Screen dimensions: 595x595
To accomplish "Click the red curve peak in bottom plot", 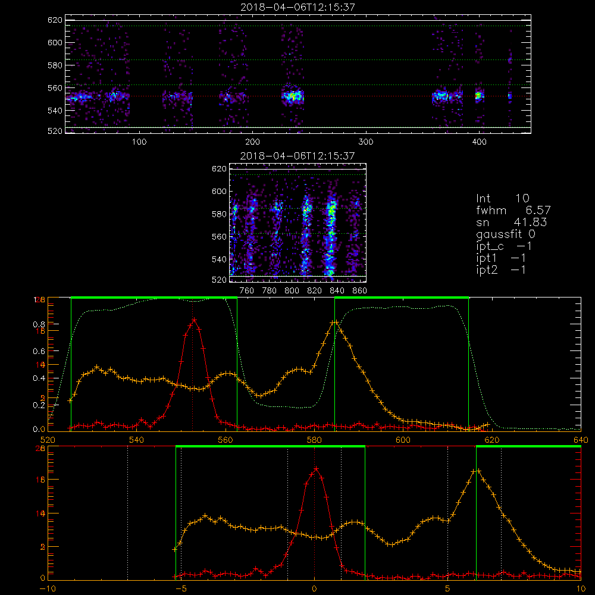I will tap(316, 469).
